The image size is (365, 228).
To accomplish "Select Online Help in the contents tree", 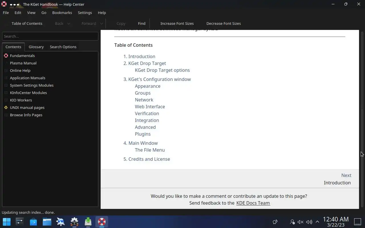I will [20, 70].
